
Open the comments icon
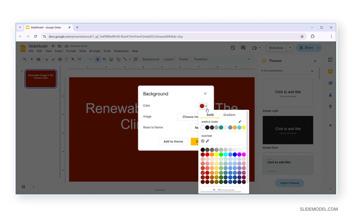tap(243, 48)
